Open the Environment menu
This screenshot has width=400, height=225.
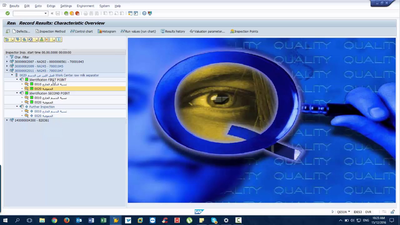coord(85,6)
